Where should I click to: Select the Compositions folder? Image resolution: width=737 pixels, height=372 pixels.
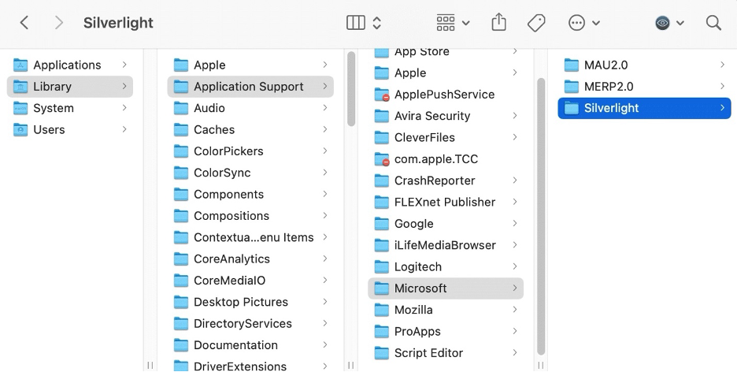click(x=250, y=216)
